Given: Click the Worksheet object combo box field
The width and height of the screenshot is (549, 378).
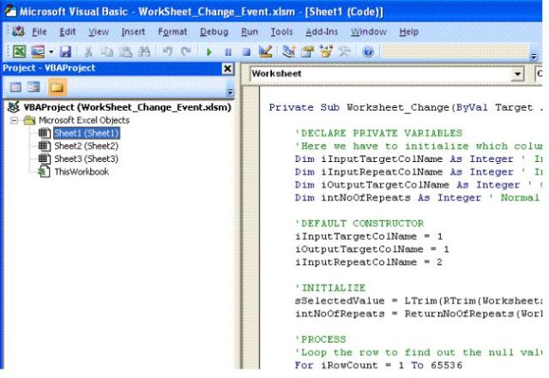Looking at the screenshot, I should coord(387,74).
